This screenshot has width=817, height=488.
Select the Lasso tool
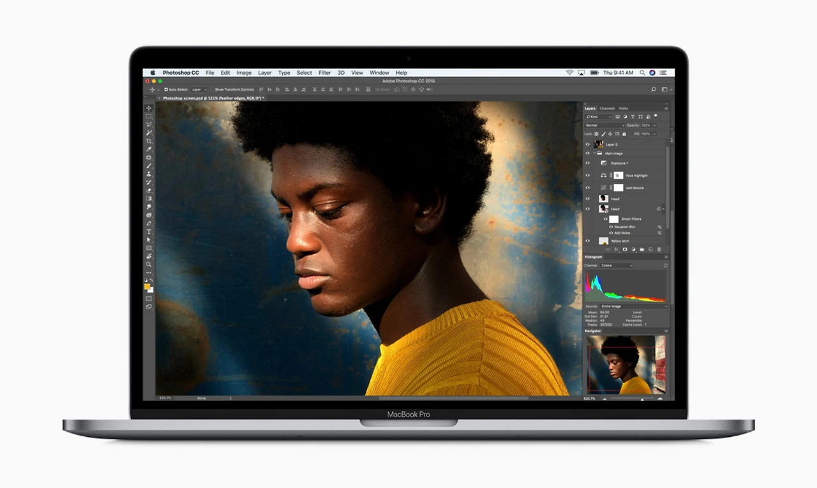click(x=149, y=125)
